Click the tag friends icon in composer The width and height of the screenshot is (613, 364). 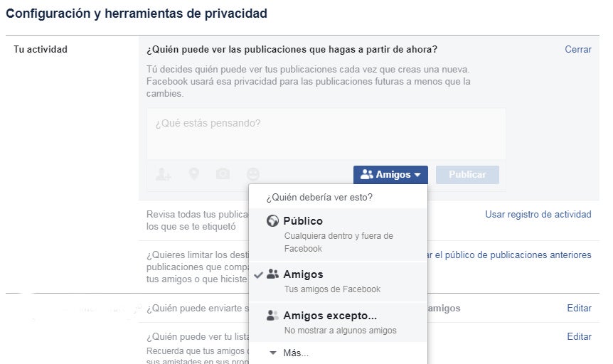pyautogui.click(x=163, y=174)
